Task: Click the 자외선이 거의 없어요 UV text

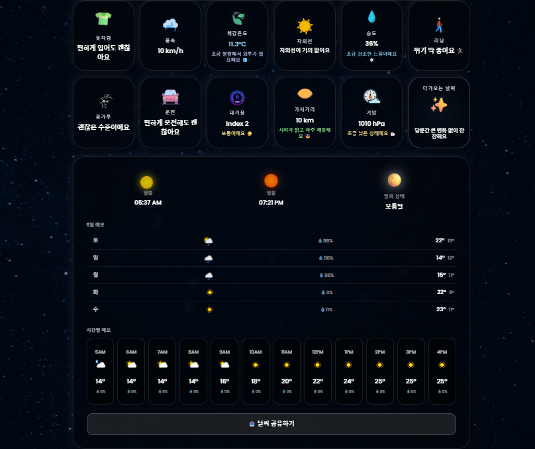Action: click(305, 50)
